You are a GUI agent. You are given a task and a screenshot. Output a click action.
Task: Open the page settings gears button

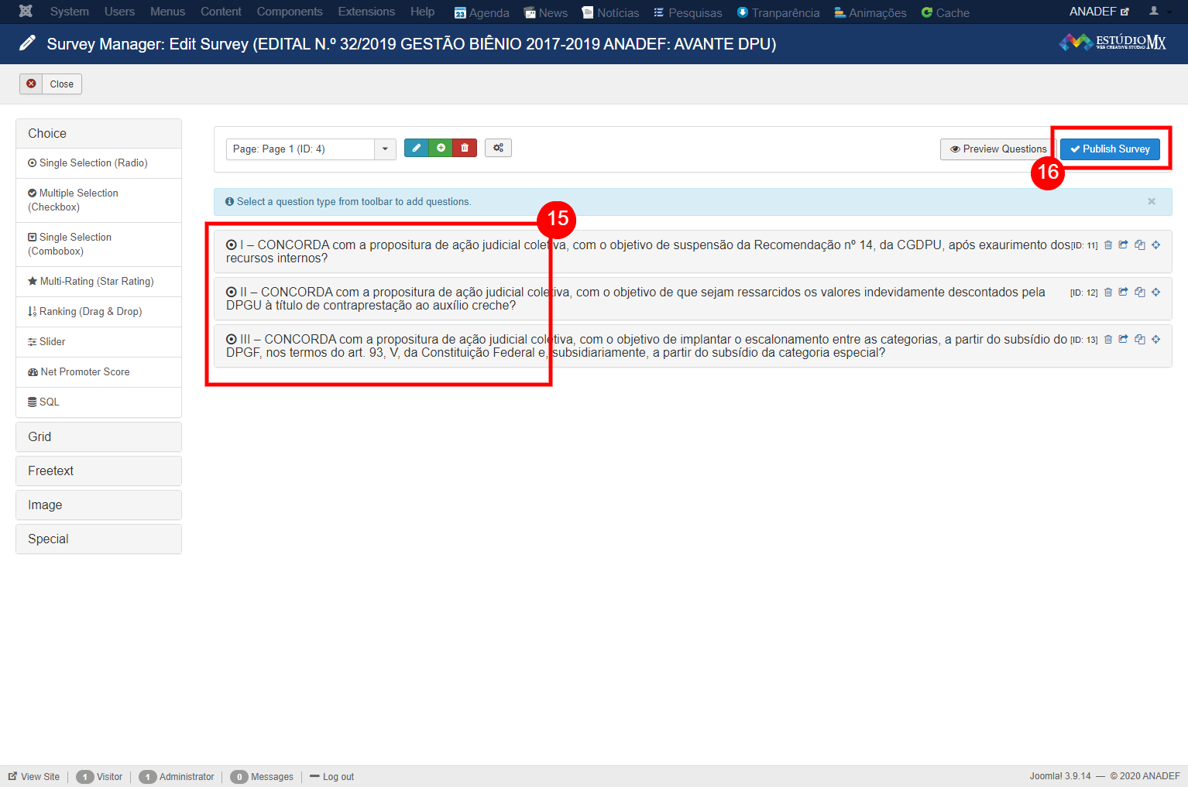[498, 148]
